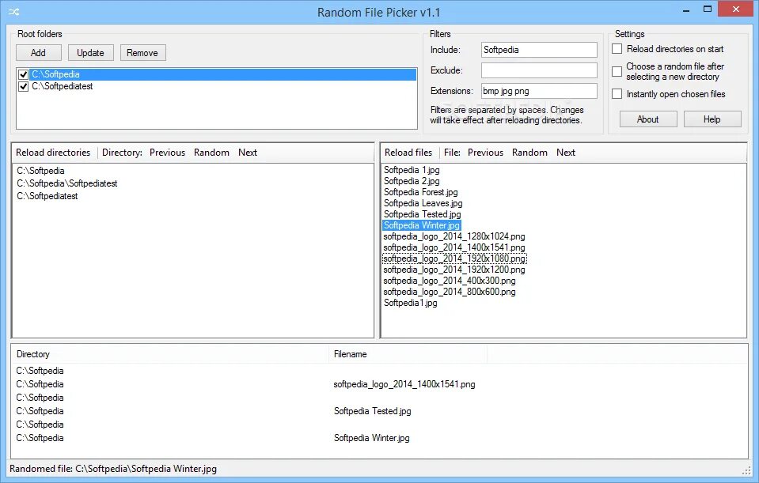
Task: Uncheck the C:\Softpediatest root folder checkbox
Action: click(23, 86)
